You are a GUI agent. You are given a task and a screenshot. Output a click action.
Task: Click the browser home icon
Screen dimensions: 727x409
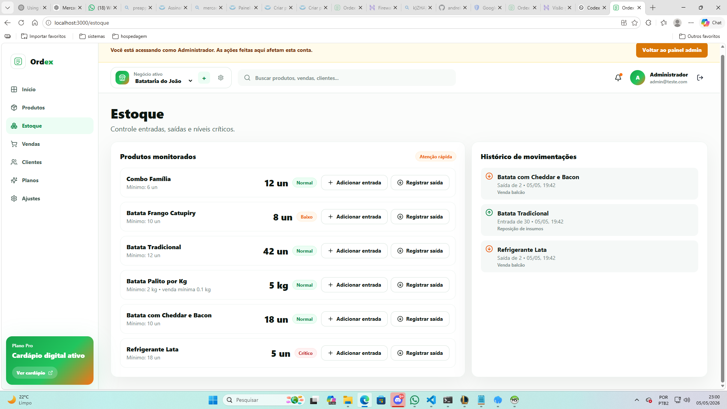tap(35, 23)
